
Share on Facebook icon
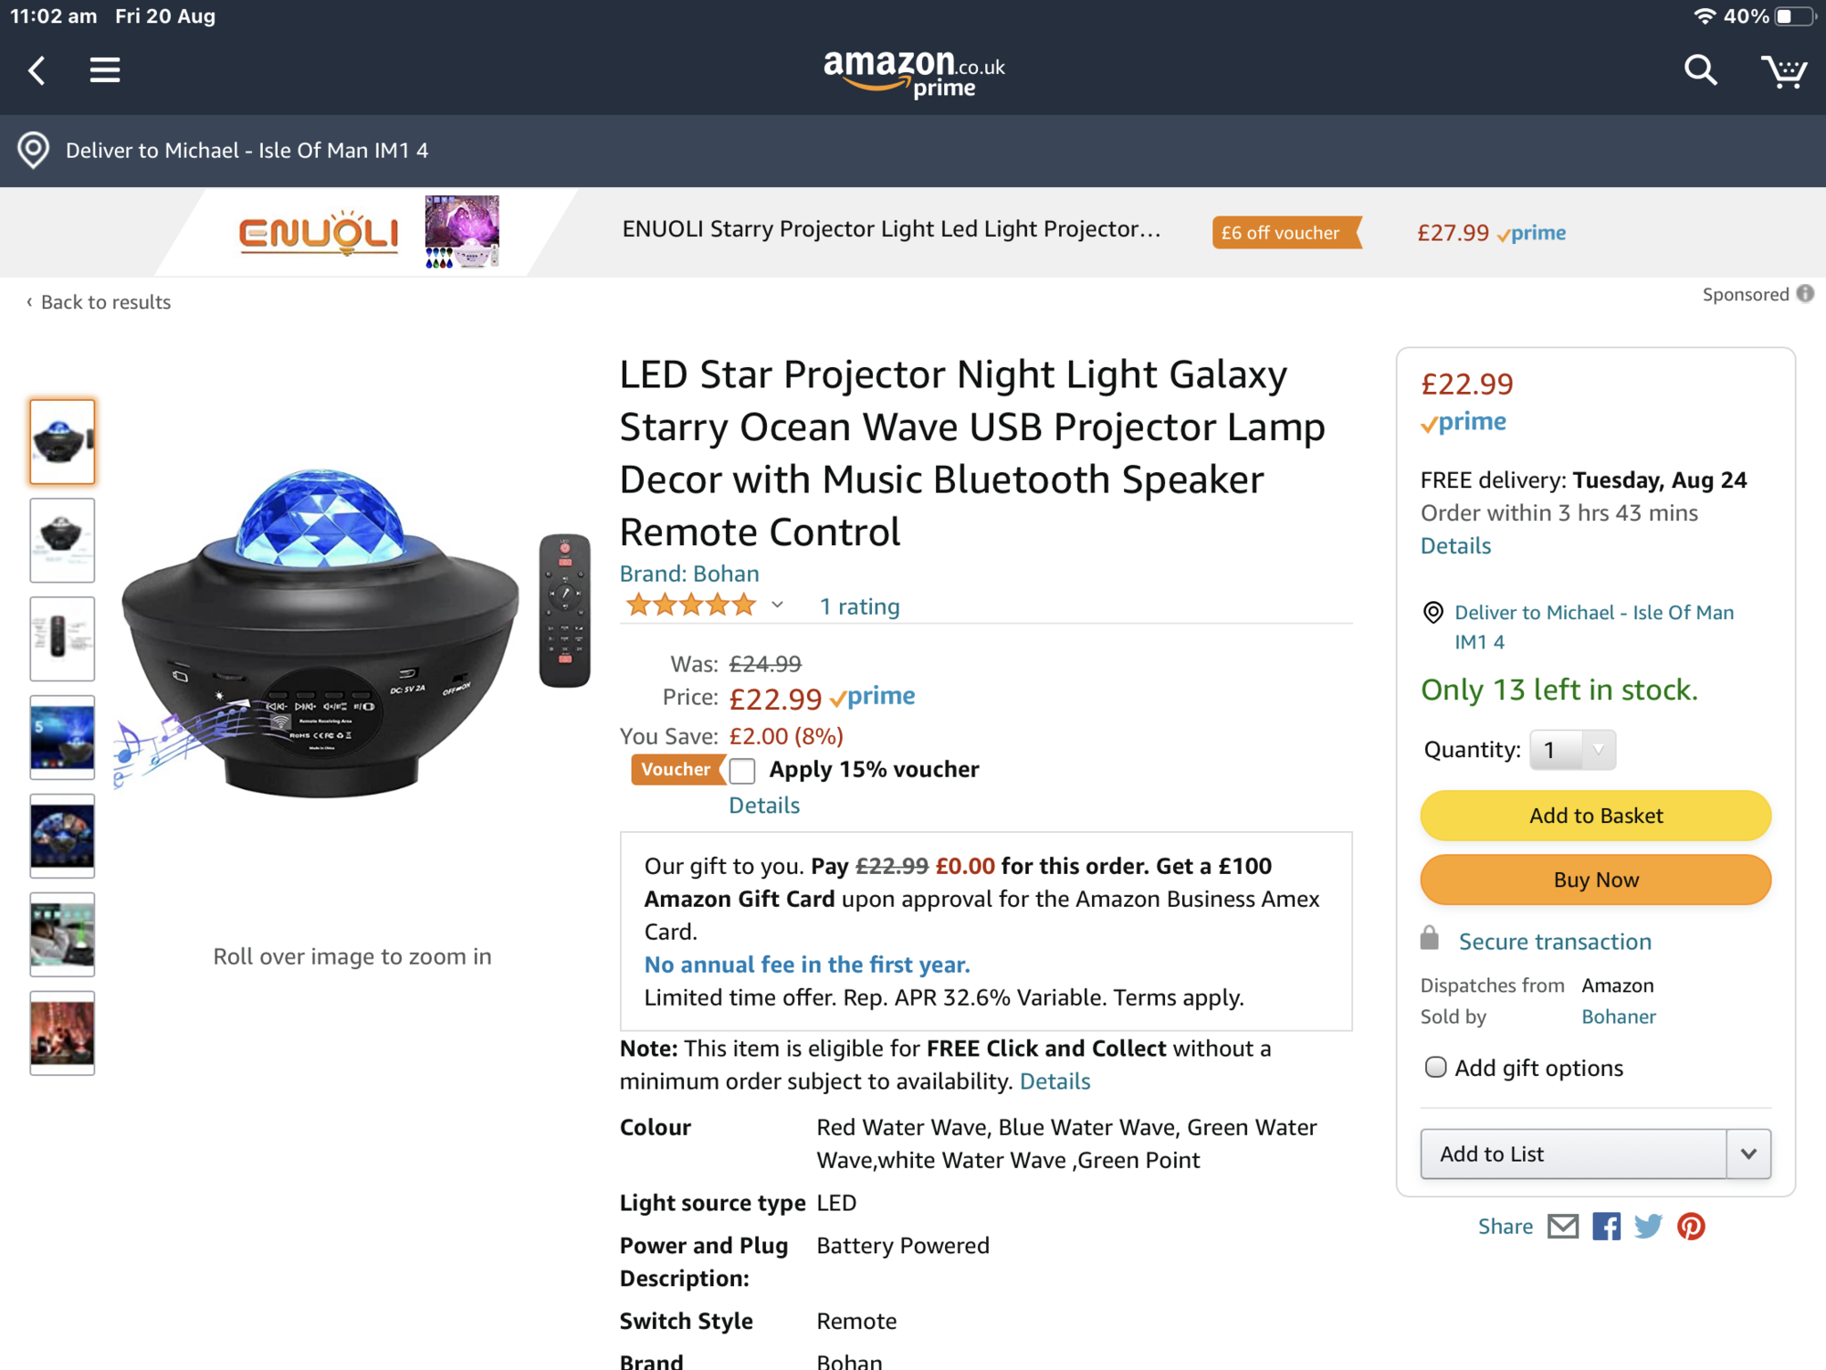point(1606,1227)
